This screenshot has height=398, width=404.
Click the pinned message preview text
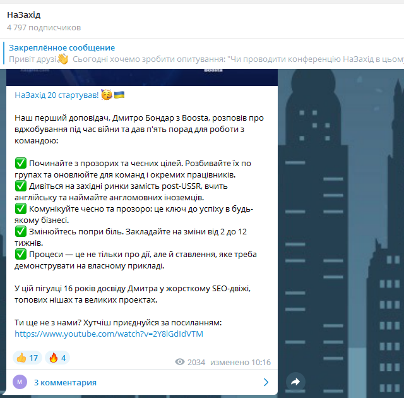[x=206, y=59]
